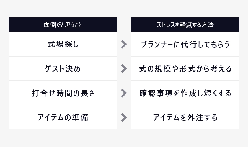Click 式の規模や形式から考える cell
Viewport: 248px width, 147px height.
[x=185, y=69]
